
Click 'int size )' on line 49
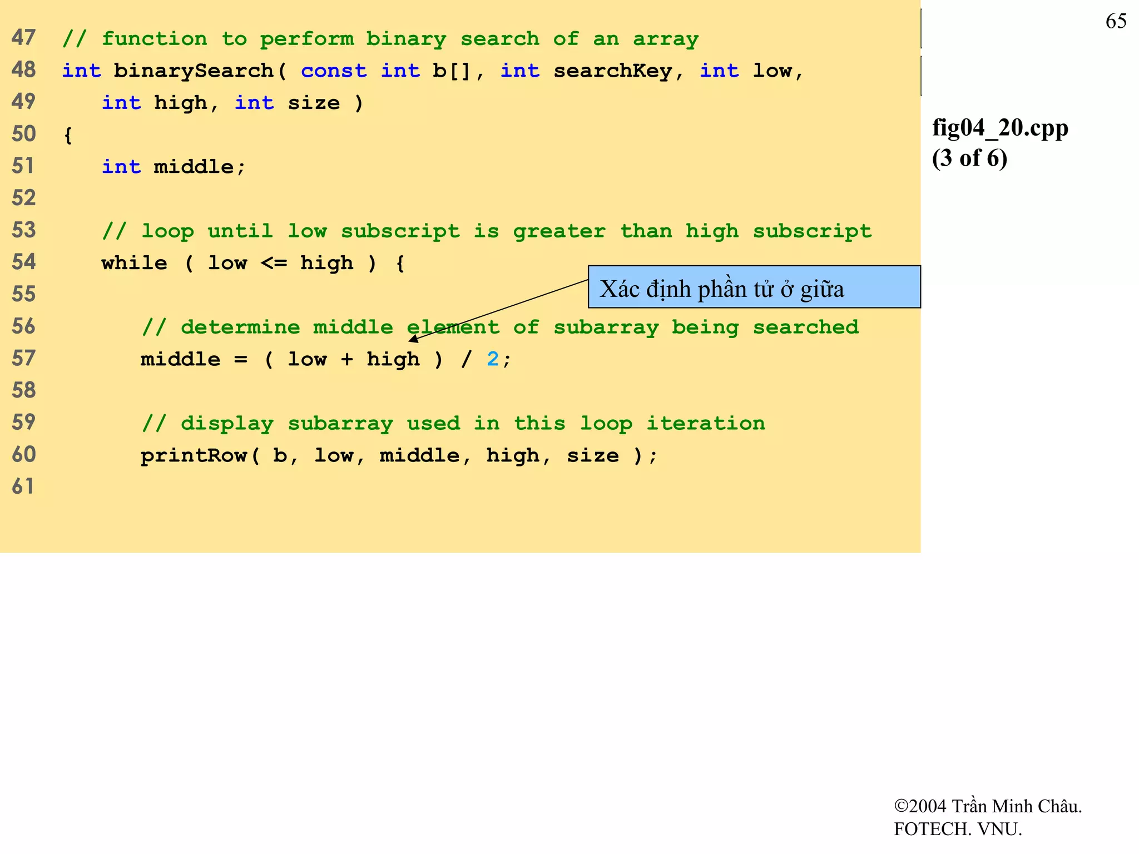(299, 103)
